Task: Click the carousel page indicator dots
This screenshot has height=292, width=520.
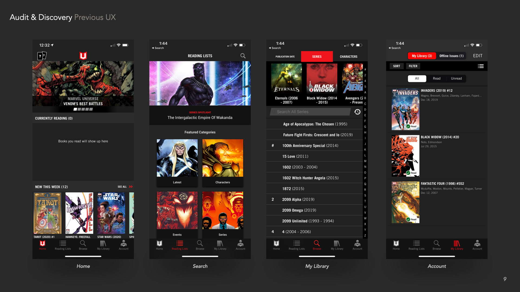Action: [83, 109]
